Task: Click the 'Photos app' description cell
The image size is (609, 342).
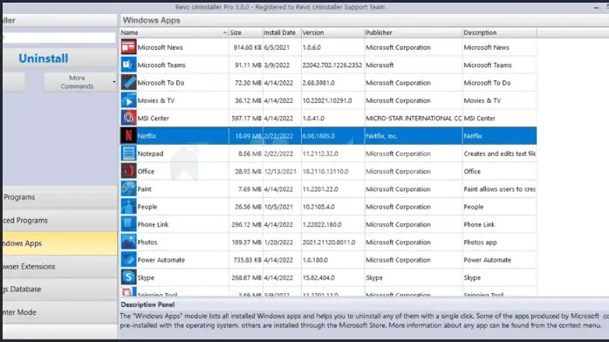Action: [x=499, y=243]
